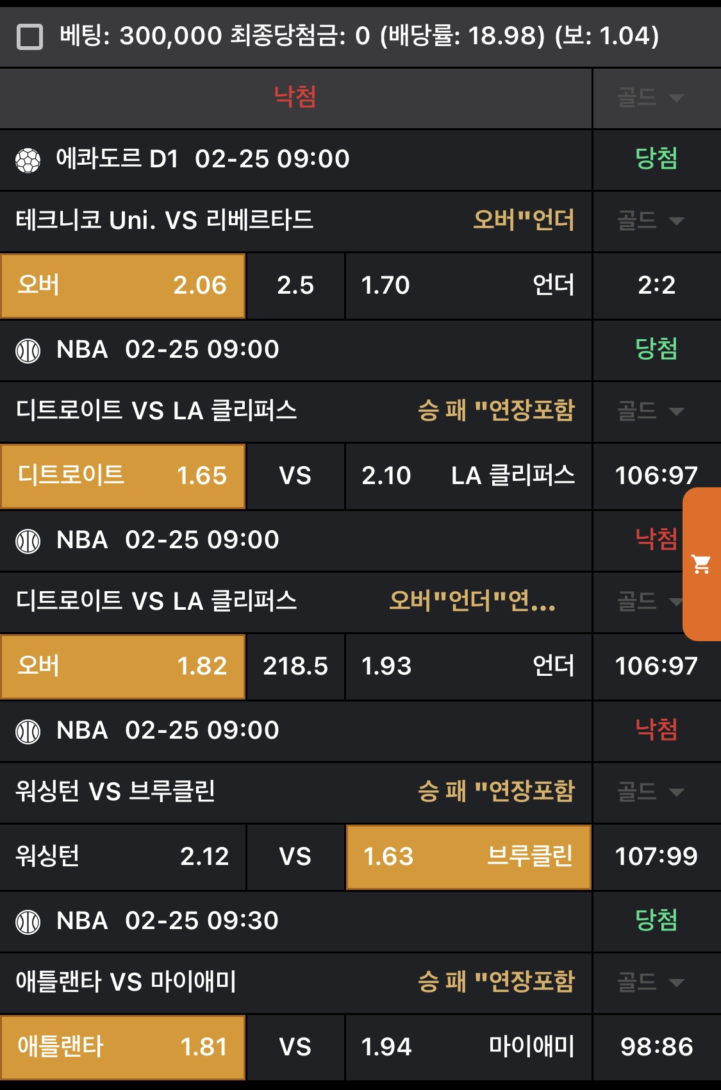Open 골드 dropdown for 애틀랜타 VS 마이애미
This screenshot has height=1090, width=721.
click(651, 982)
